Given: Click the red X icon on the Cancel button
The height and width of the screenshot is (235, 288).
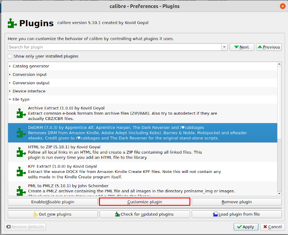Looking at the screenshot, I should click(265, 227).
